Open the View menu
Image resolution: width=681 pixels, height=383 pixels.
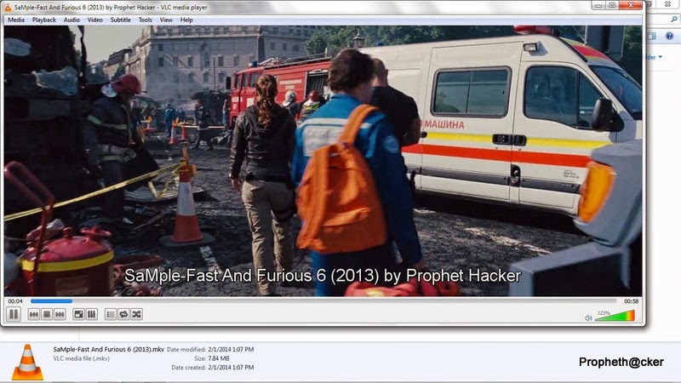coord(166,20)
